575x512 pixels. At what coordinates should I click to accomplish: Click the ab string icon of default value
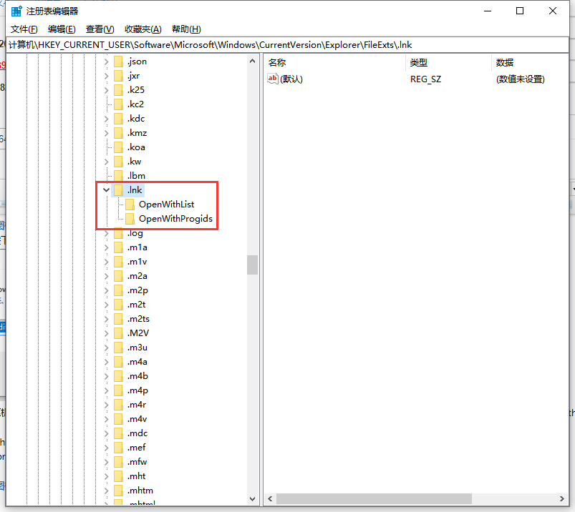tap(272, 79)
